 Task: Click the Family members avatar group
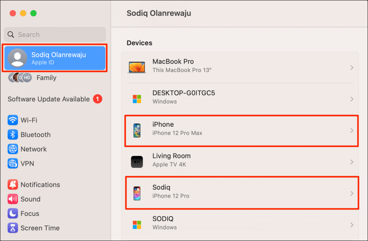[x=20, y=78]
